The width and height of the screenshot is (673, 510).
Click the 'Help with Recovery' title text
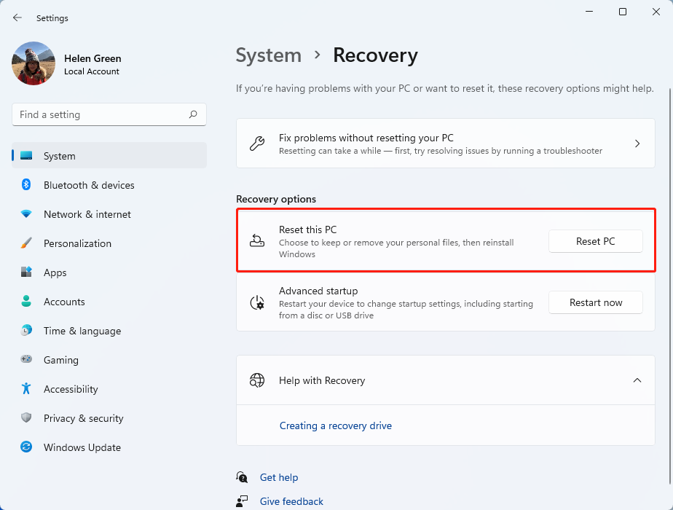(x=322, y=381)
